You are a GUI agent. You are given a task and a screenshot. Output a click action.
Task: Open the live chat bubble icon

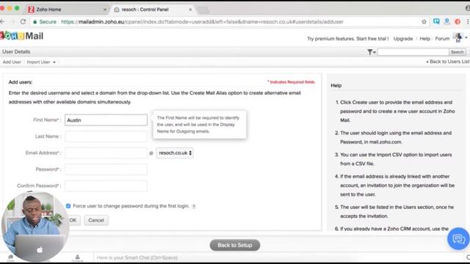click(x=458, y=238)
